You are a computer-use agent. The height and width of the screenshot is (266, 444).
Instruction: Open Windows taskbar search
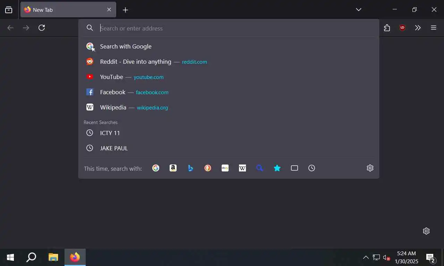31,257
